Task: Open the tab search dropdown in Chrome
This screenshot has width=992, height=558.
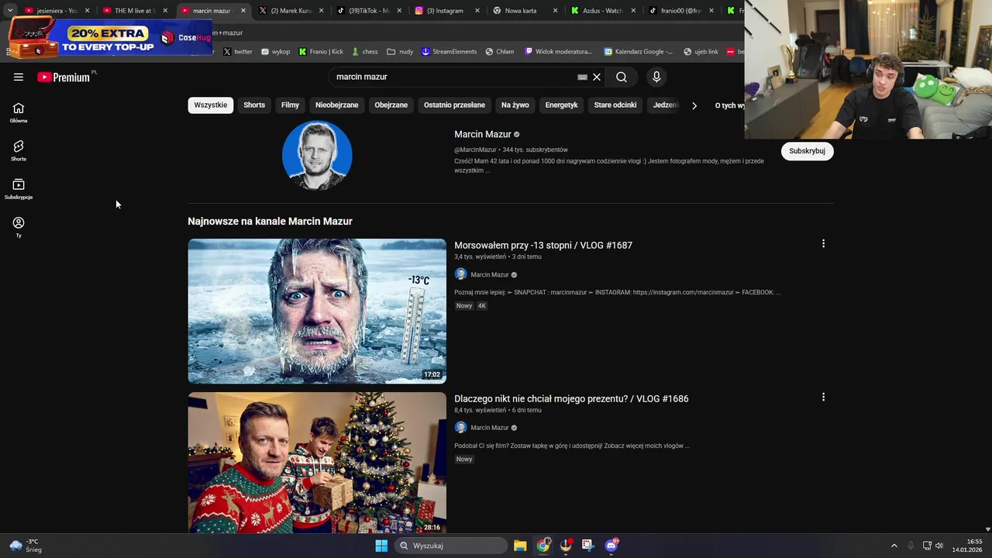Action: (10, 11)
